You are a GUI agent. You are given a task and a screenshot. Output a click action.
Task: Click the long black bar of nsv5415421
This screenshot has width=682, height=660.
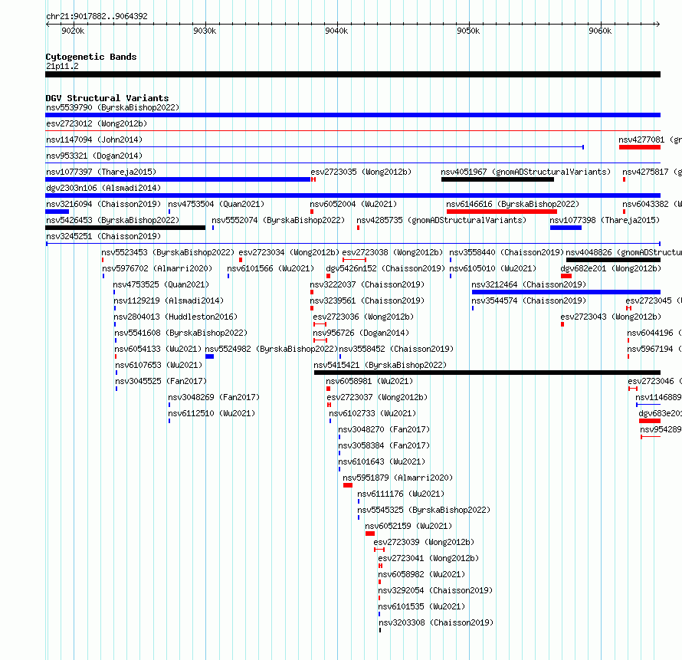[487, 373]
